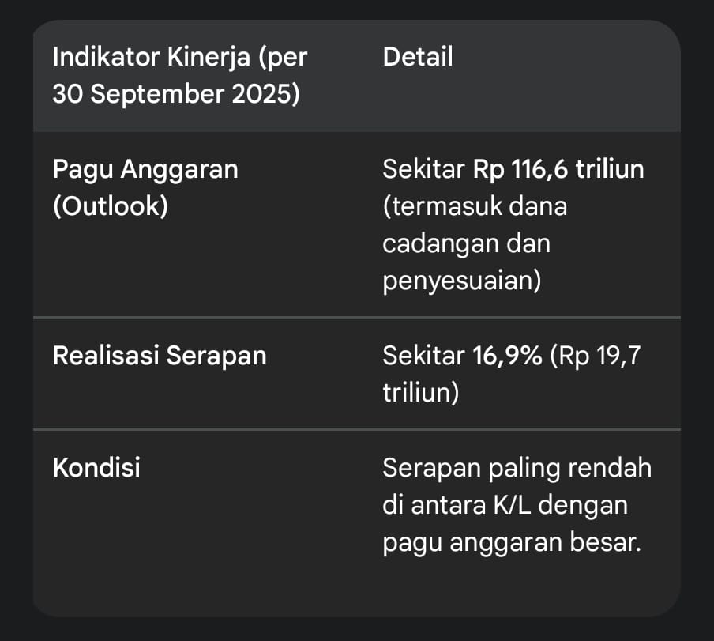Click "triliun)" in the Realisasi Serapan row
714x641 pixels.
(x=421, y=393)
